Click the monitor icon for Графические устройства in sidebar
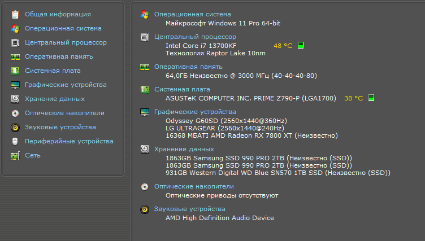 click(x=15, y=85)
